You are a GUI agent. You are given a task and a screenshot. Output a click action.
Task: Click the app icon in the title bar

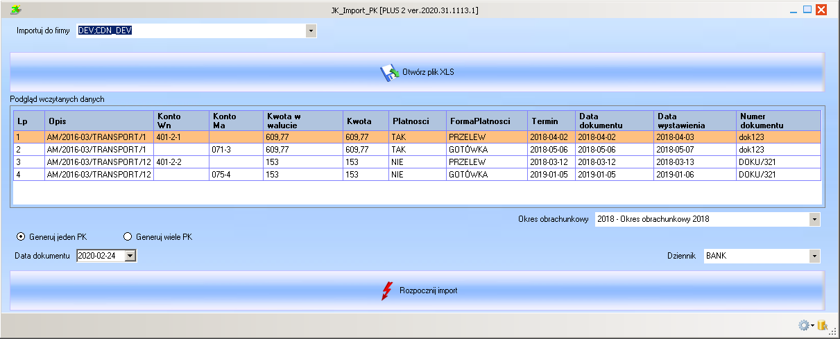pyautogui.click(x=16, y=10)
